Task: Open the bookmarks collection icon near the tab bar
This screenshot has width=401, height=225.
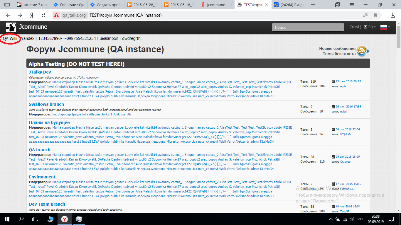Action: click(337, 5)
